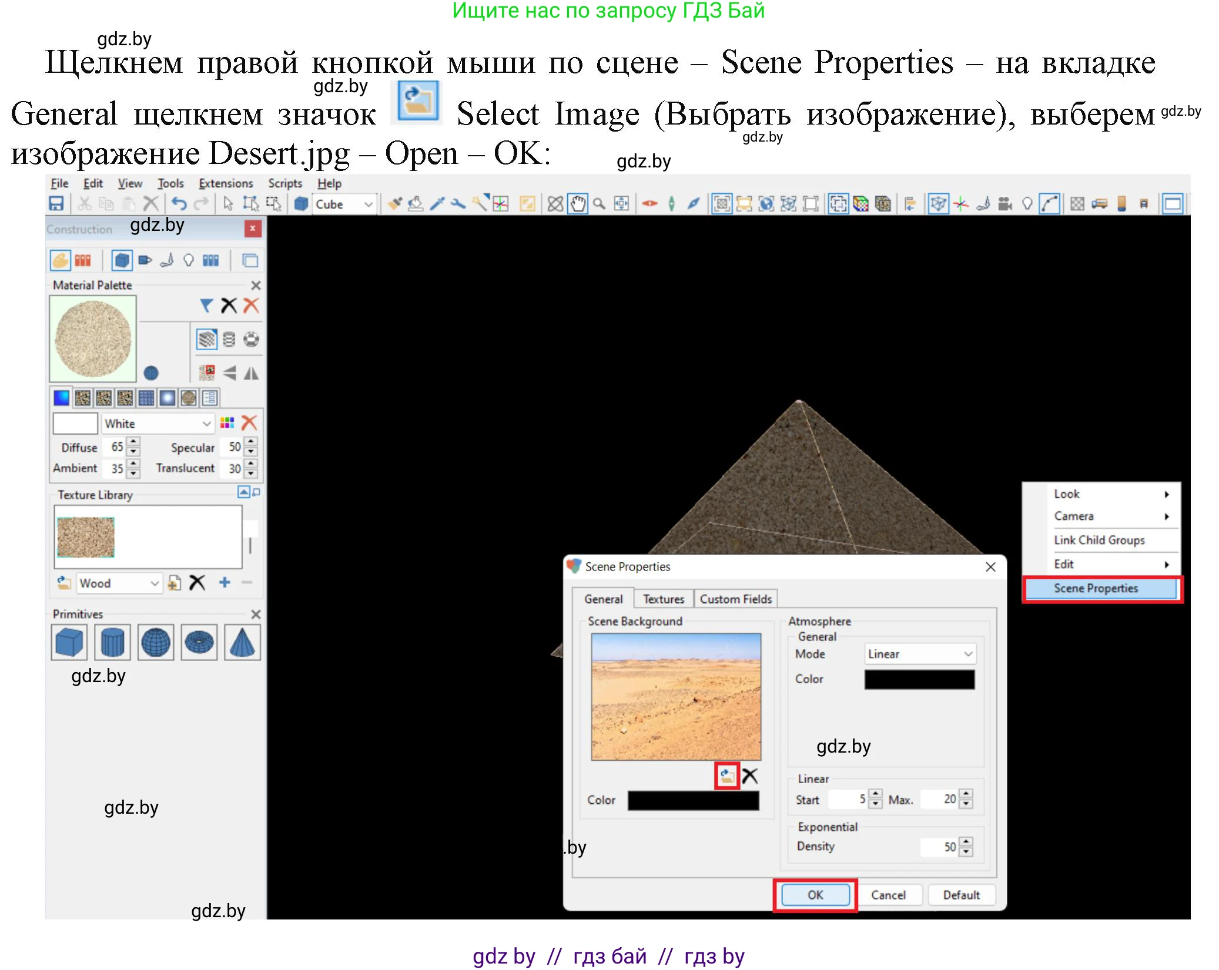The image size is (1219, 970).
Task: Click the Default button
Action: (x=961, y=895)
